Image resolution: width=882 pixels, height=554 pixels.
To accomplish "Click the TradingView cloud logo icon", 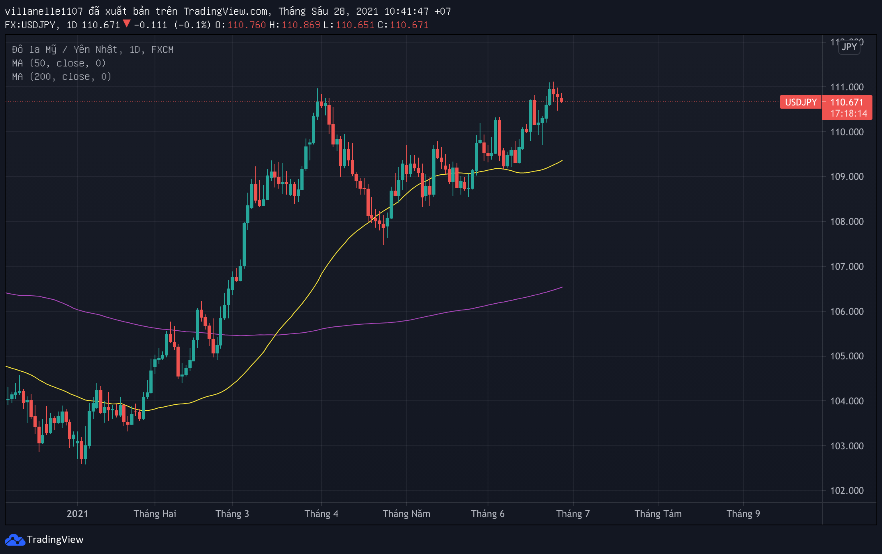I will [15, 540].
